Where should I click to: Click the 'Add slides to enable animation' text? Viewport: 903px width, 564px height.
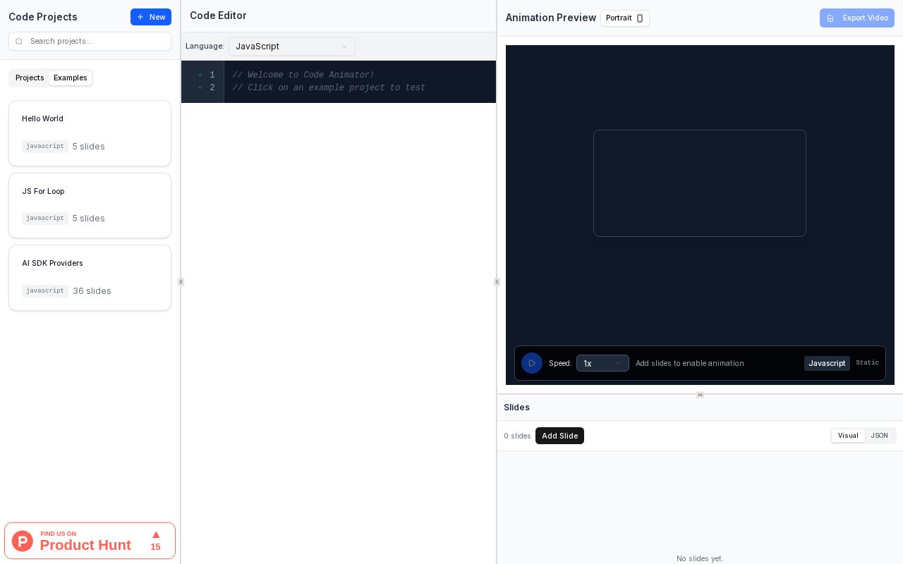690,363
